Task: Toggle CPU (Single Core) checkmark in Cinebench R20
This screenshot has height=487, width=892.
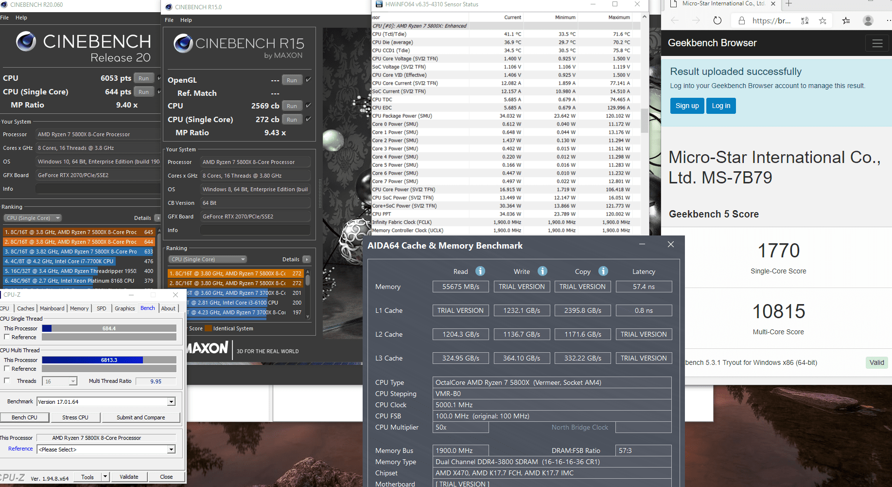Action: click(159, 91)
